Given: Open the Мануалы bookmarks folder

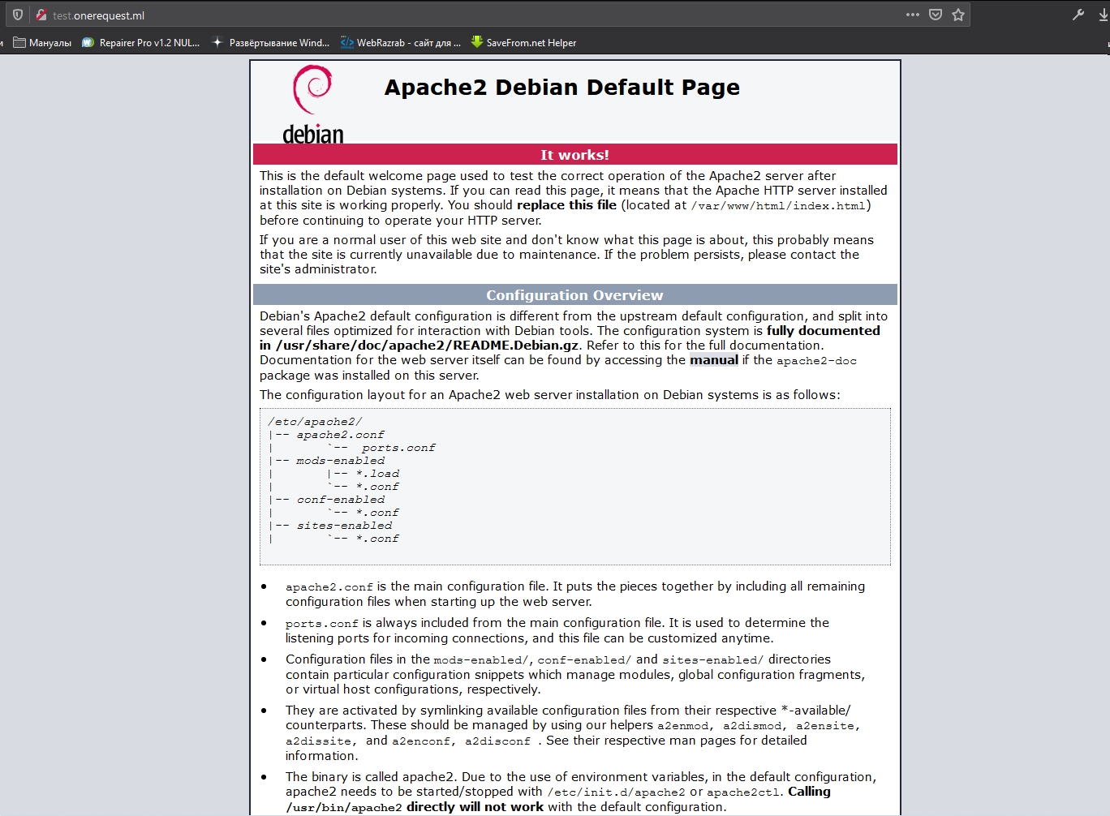Looking at the screenshot, I should click(42, 43).
